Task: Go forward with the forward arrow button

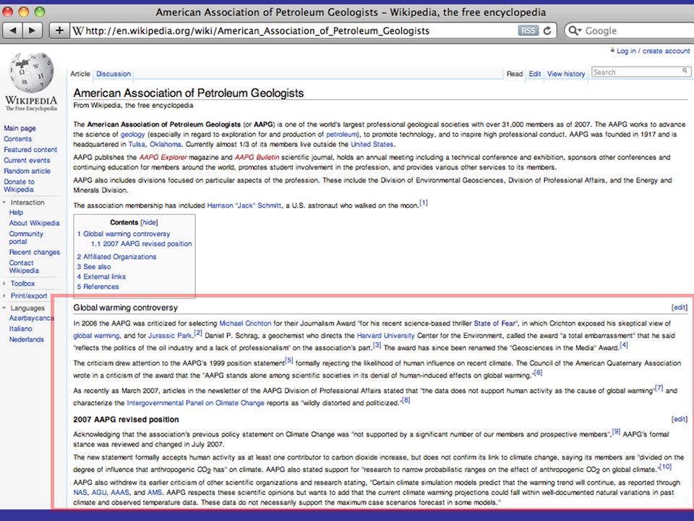Action: click(x=33, y=30)
